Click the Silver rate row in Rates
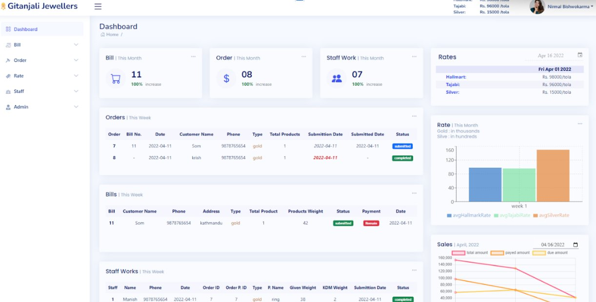This screenshot has height=302, width=596. point(510,92)
